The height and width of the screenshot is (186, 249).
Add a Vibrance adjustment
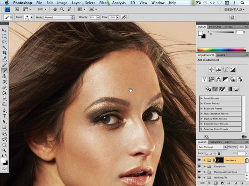point(204,79)
